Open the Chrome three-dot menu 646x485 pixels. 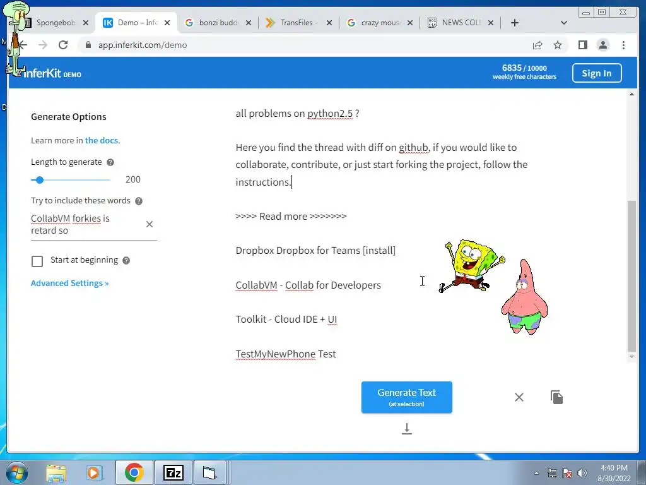[x=623, y=45]
